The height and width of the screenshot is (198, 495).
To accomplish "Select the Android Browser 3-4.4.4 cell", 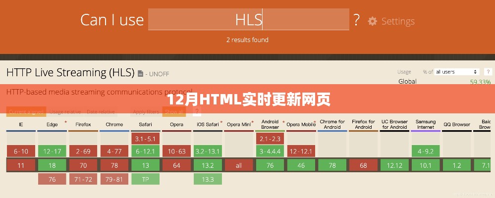I will [x=270, y=151].
